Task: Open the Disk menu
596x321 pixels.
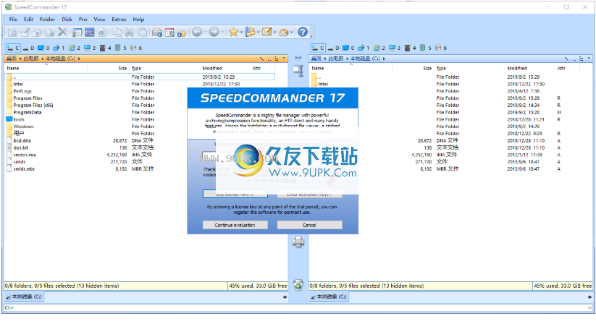Action: click(67, 20)
